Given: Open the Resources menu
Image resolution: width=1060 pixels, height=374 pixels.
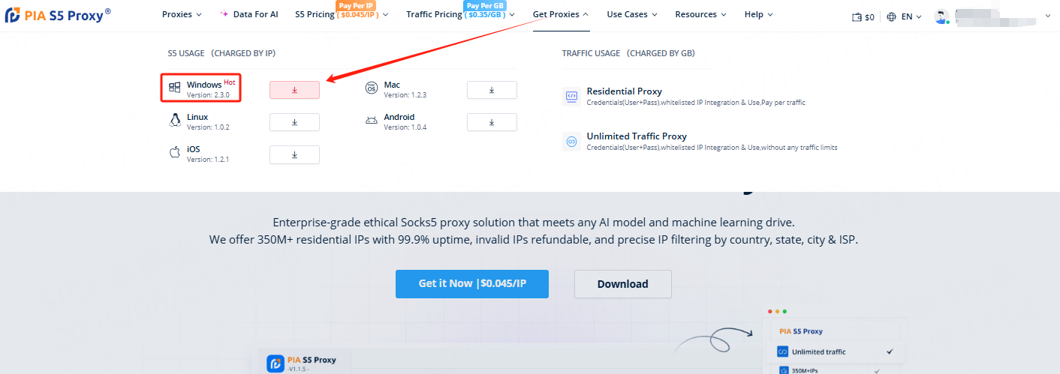Looking at the screenshot, I should 700,14.
